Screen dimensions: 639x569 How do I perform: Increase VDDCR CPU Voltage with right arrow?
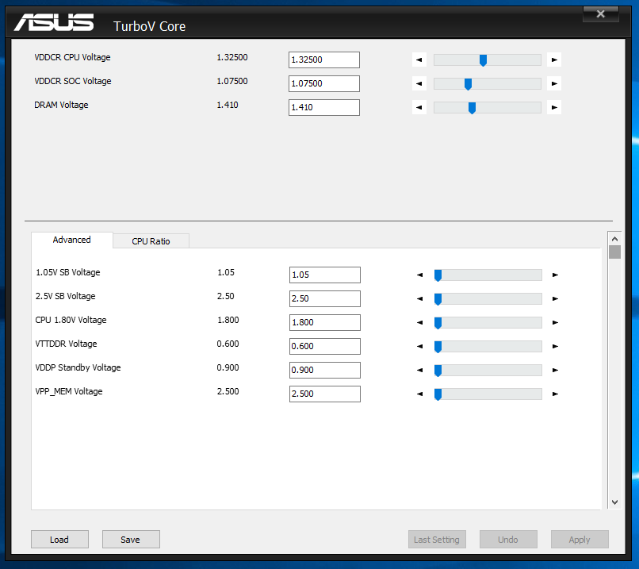tap(554, 60)
